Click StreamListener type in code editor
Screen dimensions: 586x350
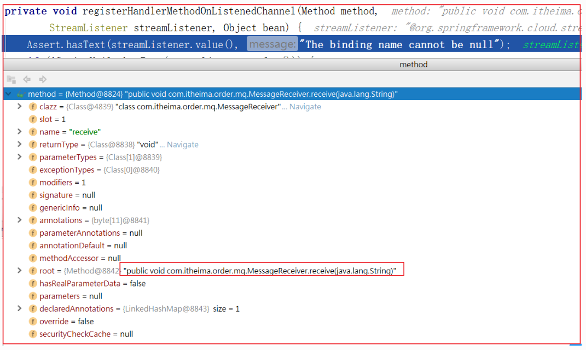88,28
